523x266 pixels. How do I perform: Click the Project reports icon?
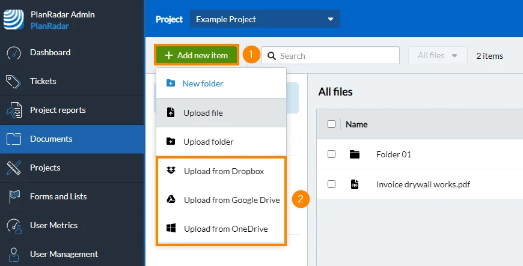(x=14, y=110)
